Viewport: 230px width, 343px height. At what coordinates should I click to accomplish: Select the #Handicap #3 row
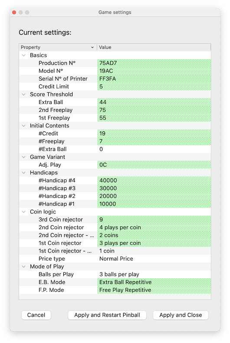pos(115,188)
